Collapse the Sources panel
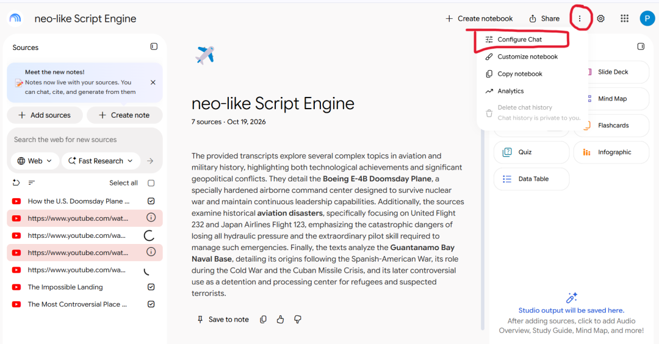 coord(154,46)
